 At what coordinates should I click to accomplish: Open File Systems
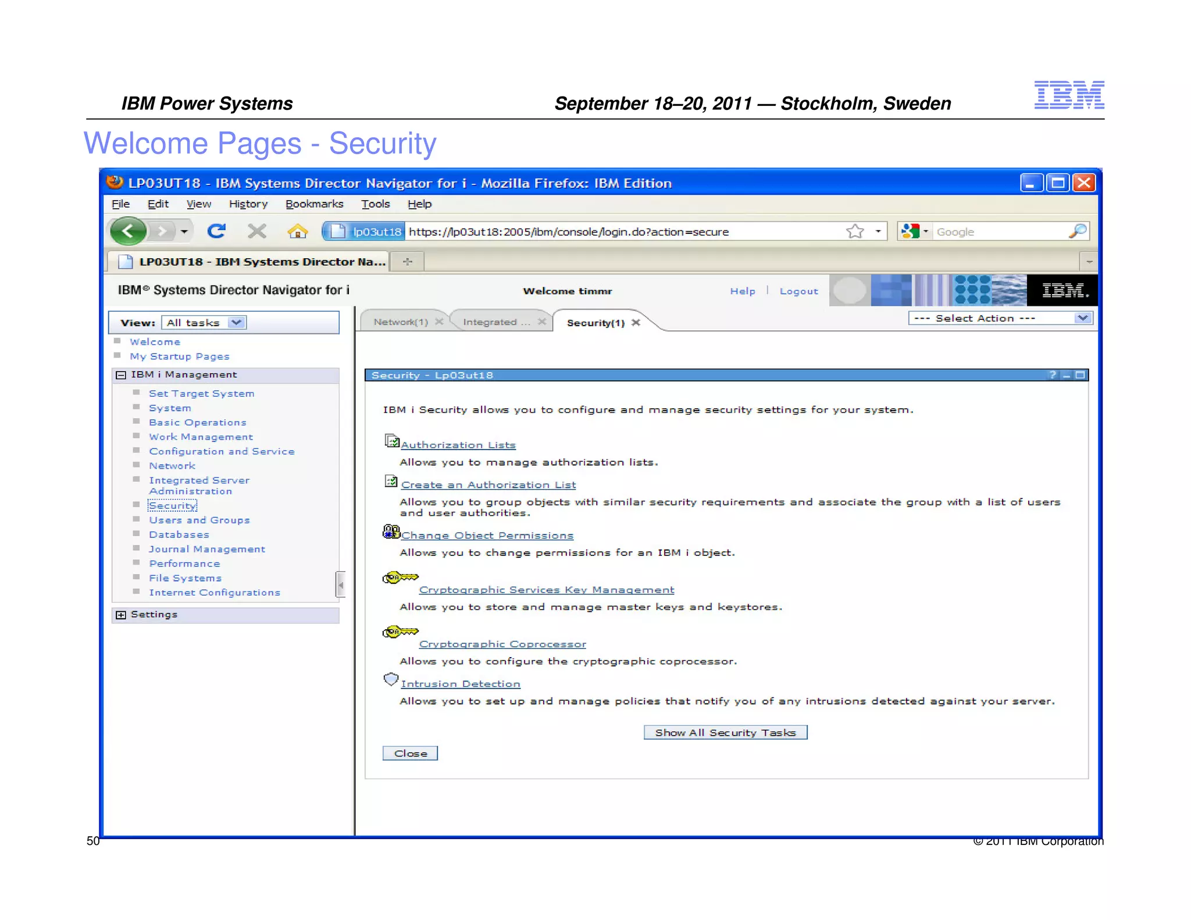click(x=185, y=578)
